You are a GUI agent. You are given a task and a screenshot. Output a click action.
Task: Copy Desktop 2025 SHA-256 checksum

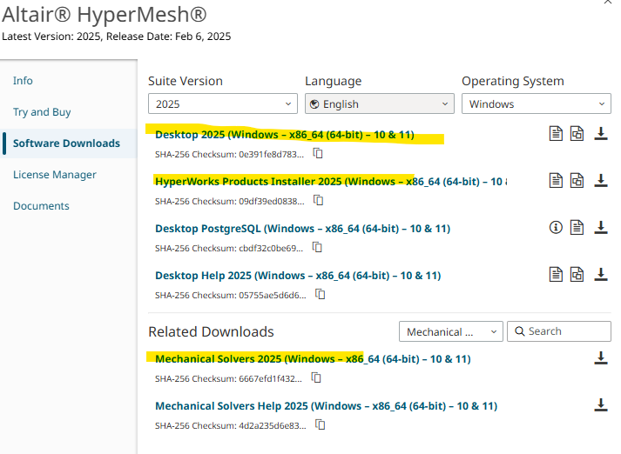point(318,153)
